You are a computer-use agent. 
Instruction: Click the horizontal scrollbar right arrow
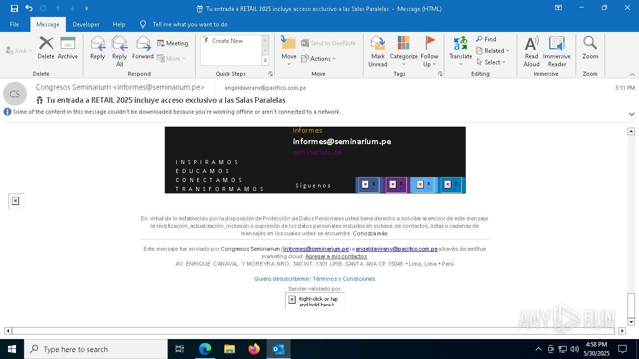pyautogui.click(x=622, y=331)
